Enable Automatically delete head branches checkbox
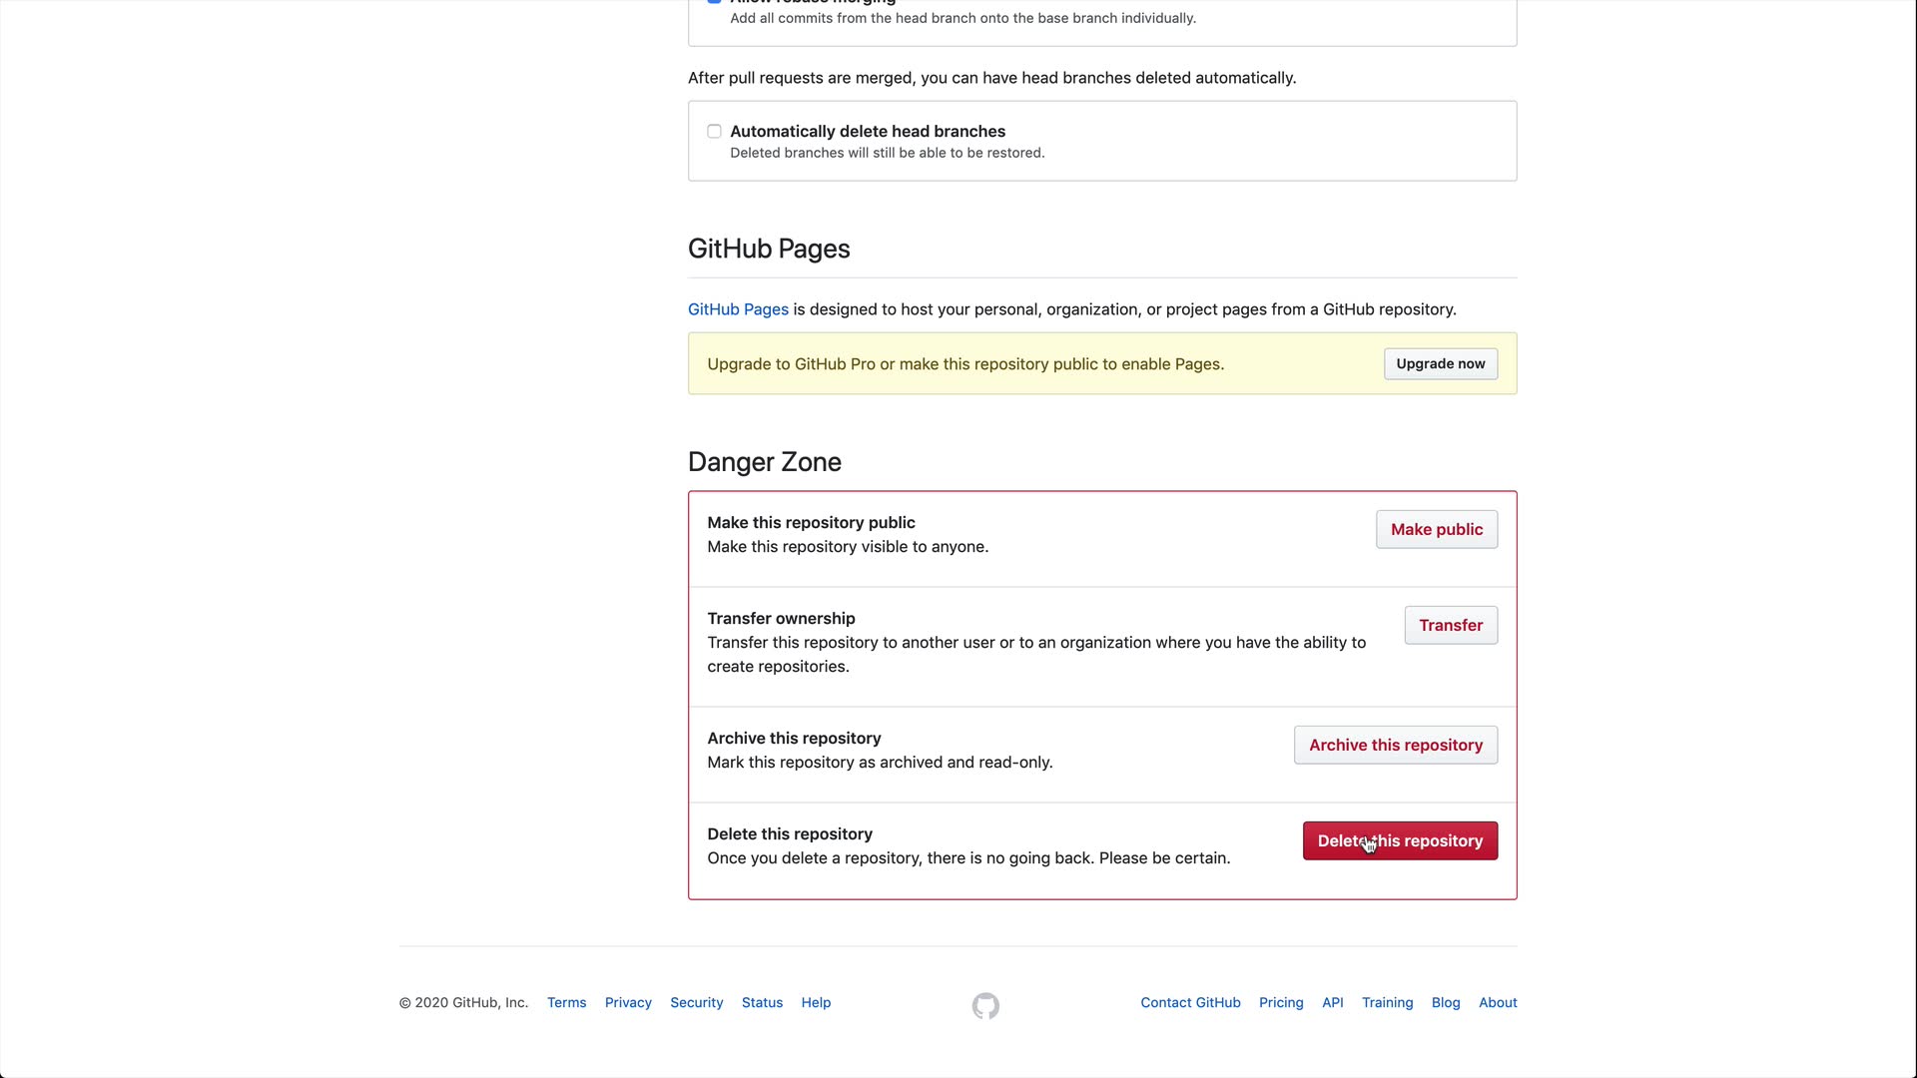Screen dimensions: 1917x1078 [x=714, y=132]
